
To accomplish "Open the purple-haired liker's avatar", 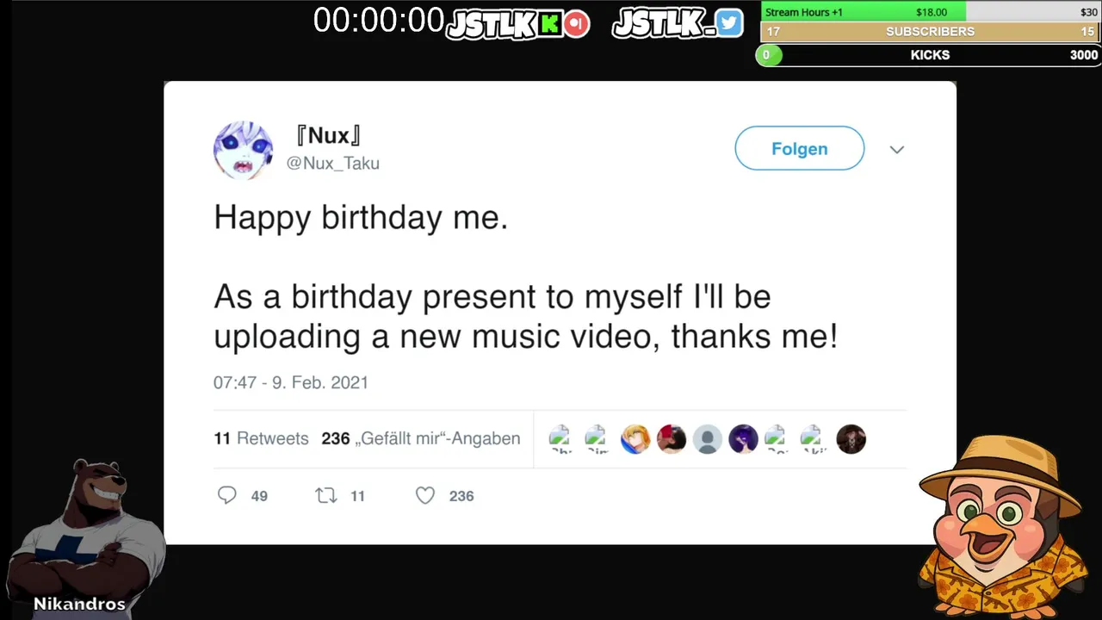I will 743,439.
